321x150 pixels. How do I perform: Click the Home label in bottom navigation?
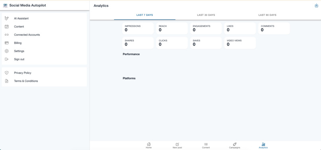tap(149, 148)
